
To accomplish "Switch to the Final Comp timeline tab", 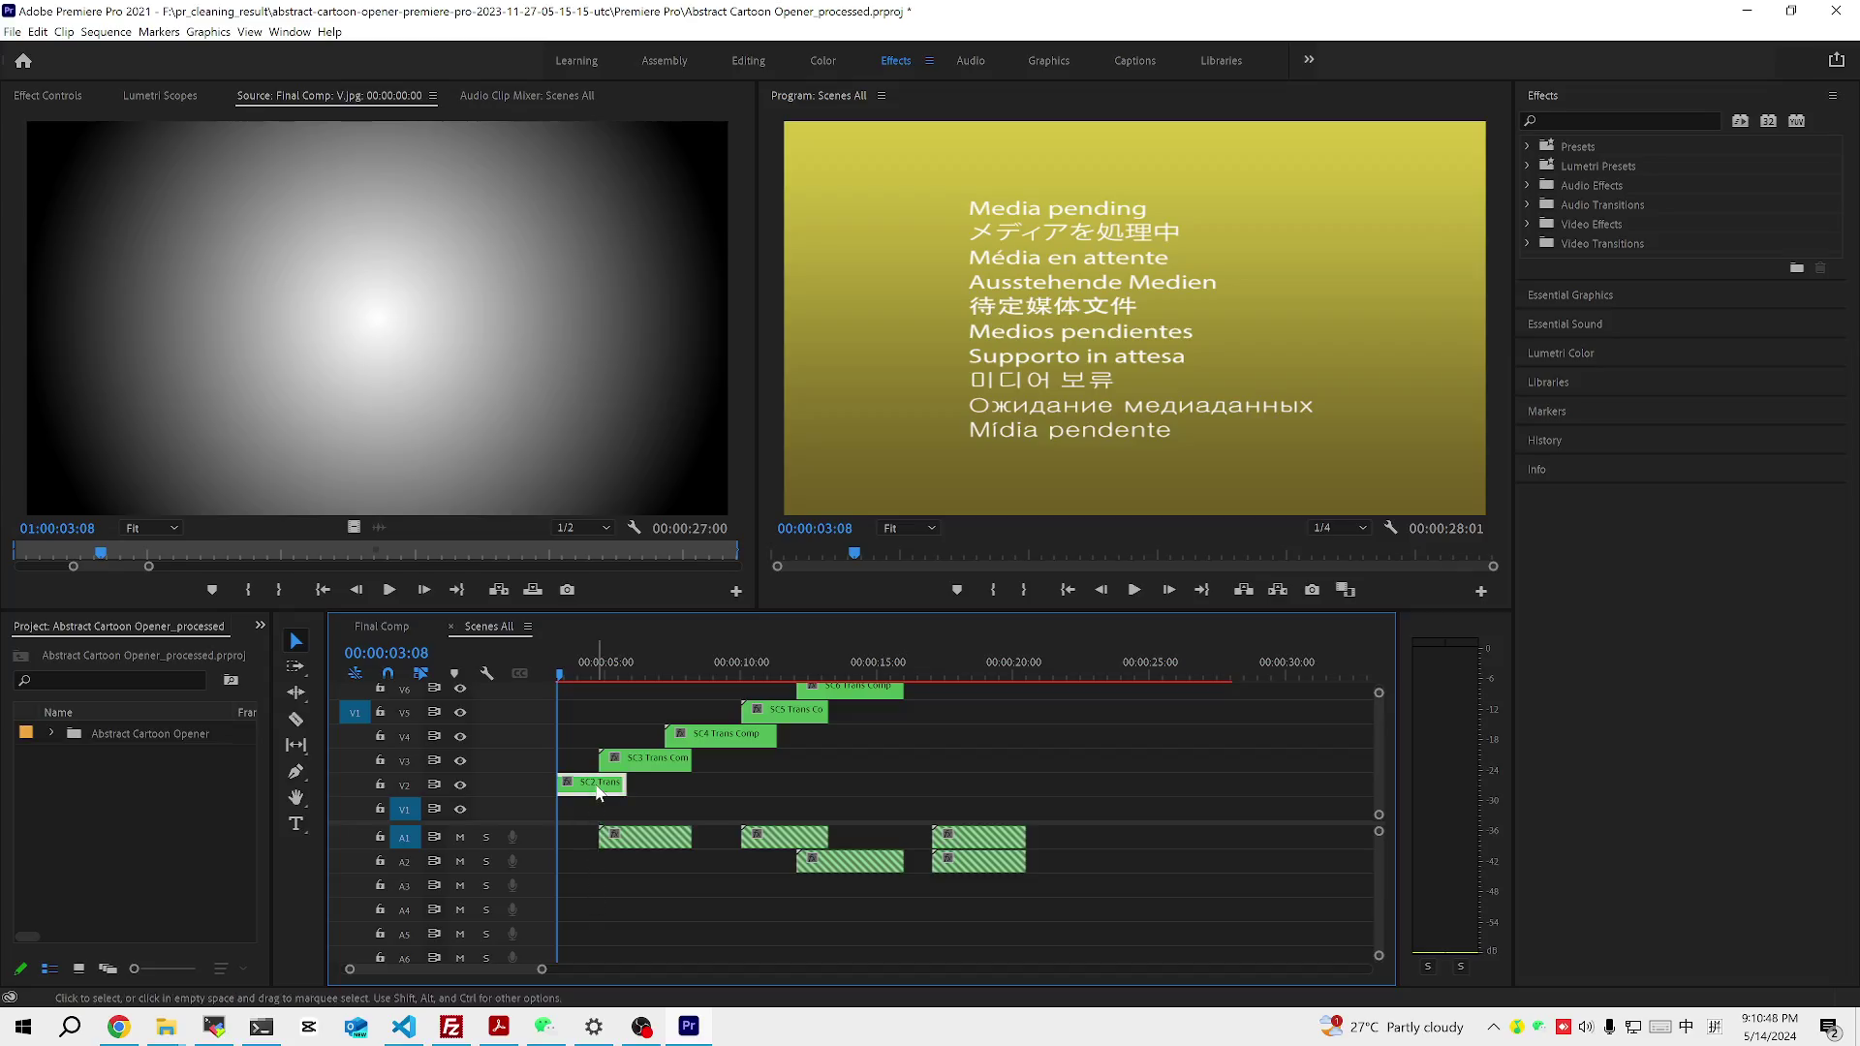I will [x=382, y=627].
